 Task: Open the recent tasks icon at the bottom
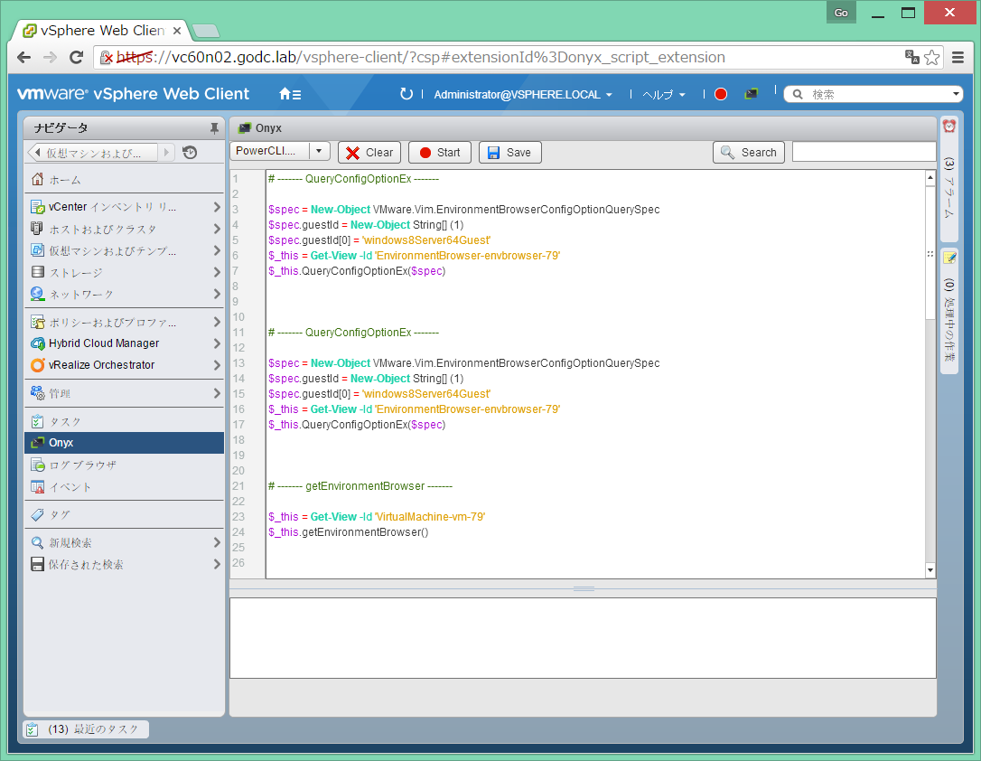33,729
